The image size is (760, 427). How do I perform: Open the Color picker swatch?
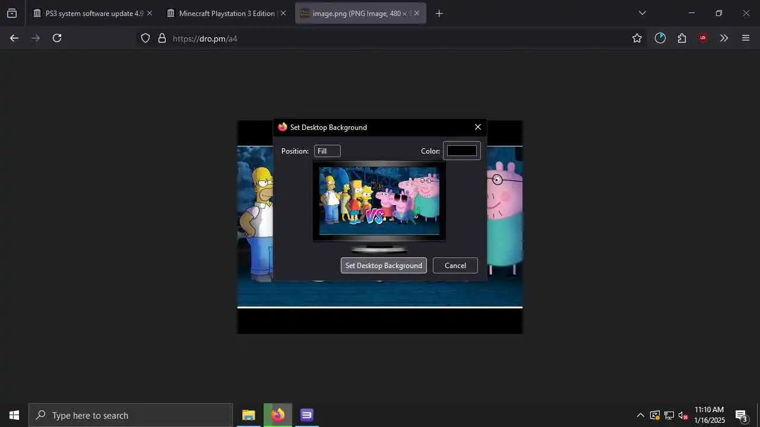(x=462, y=151)
